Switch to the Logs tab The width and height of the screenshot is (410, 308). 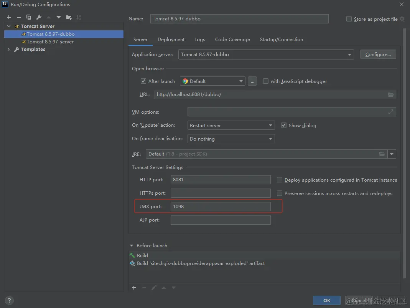coord(200,40)
